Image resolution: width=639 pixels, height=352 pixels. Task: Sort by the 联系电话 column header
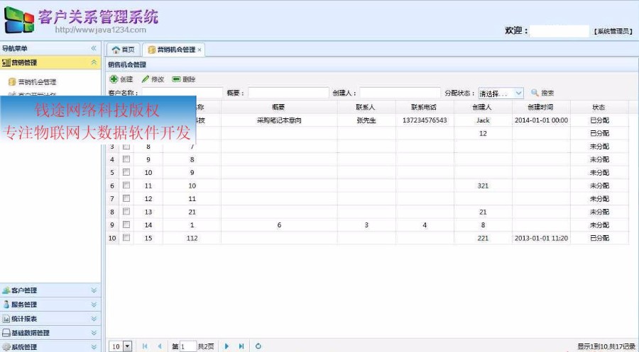[425, 108]
